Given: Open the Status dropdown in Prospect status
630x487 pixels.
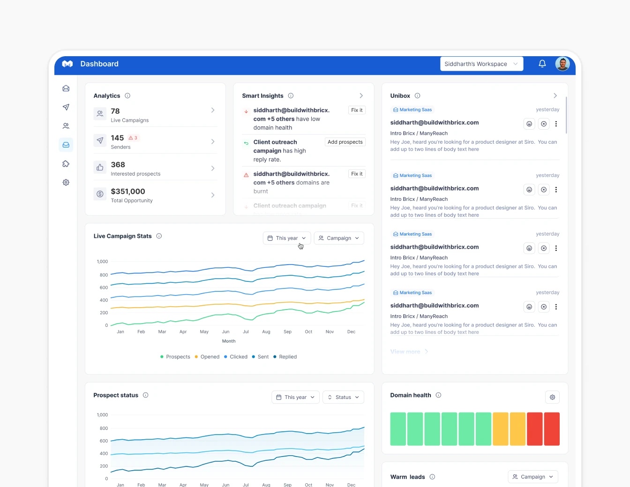Looking at the screenshot, I should tap(343, 397).
